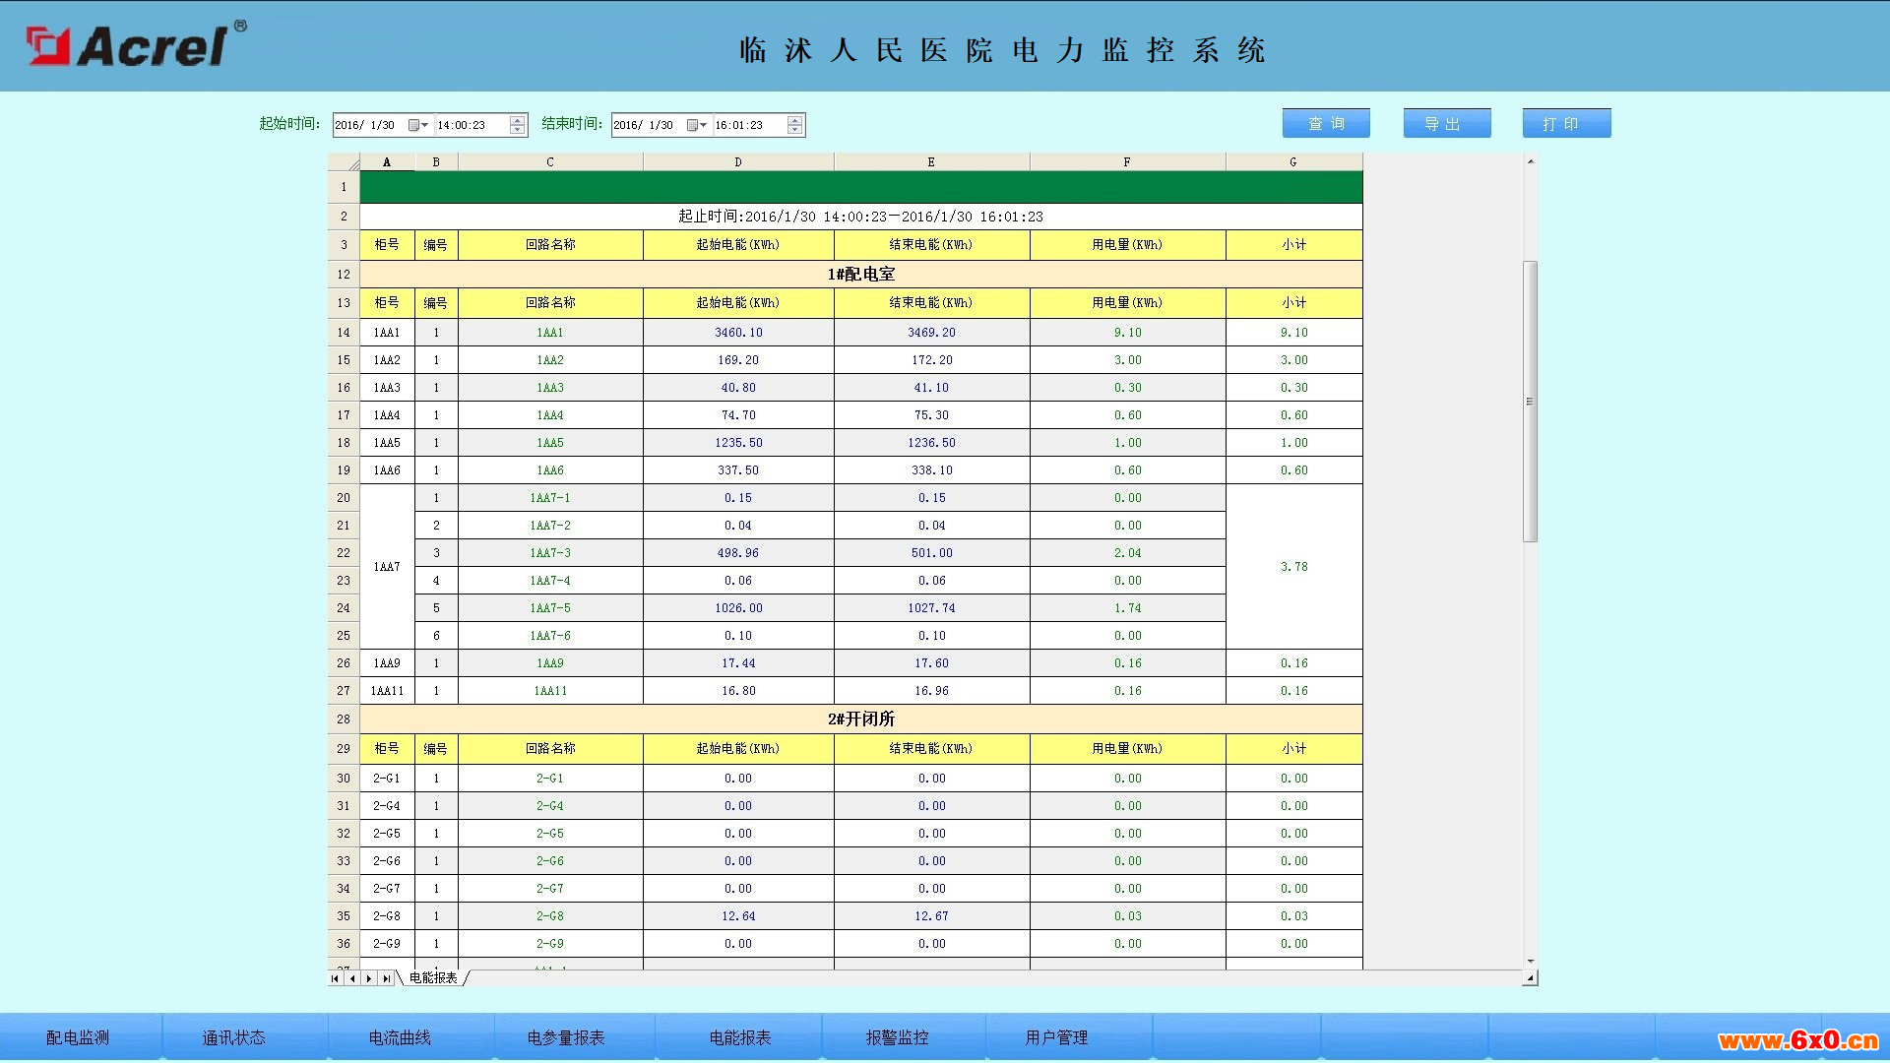Click end energy cell 1027.74
The width and height of the screenshot is (1890, 1063).
click(931, 608)
